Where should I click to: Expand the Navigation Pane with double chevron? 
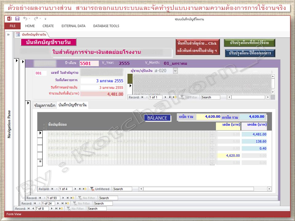[8, 35]
